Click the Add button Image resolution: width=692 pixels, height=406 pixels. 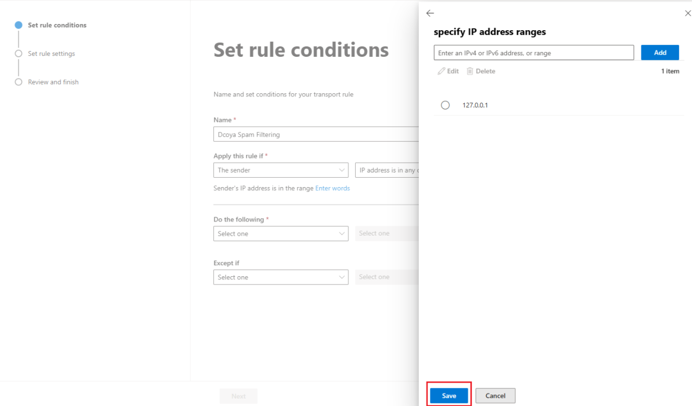tap(660, 53)
